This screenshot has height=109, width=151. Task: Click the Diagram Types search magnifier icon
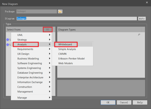(x=139, y=35)
